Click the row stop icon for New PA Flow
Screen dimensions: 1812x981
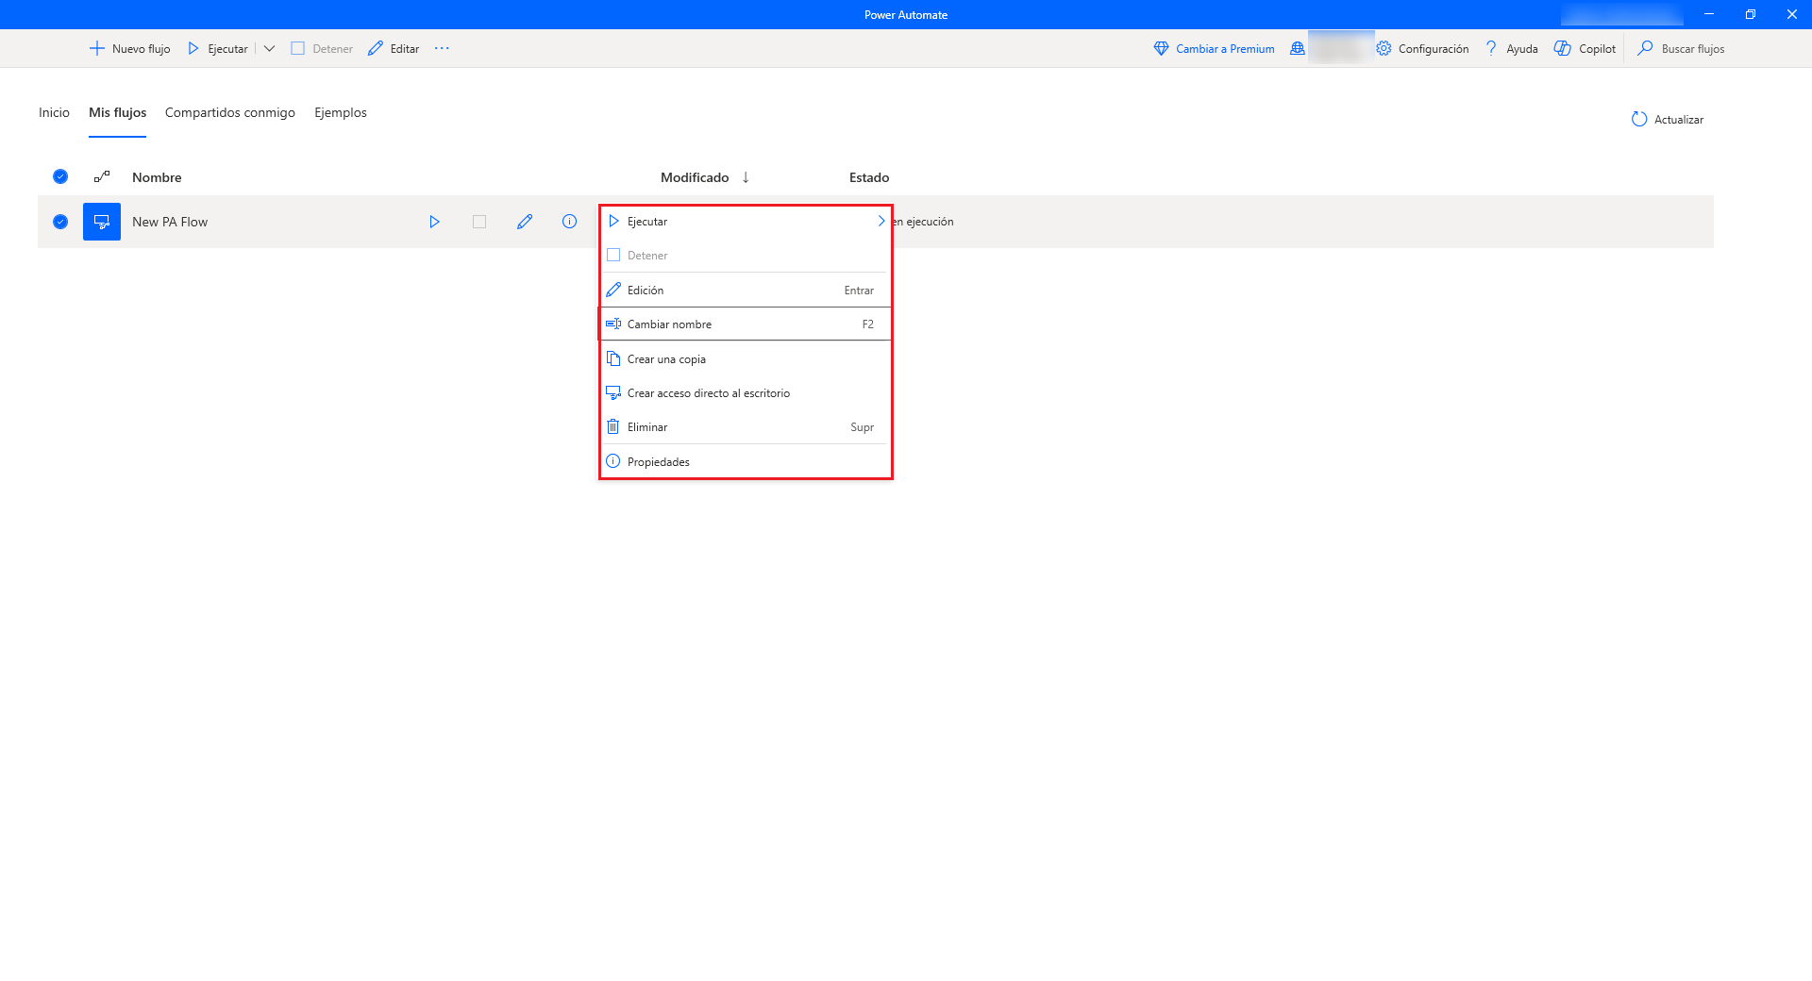pos(479,222)
